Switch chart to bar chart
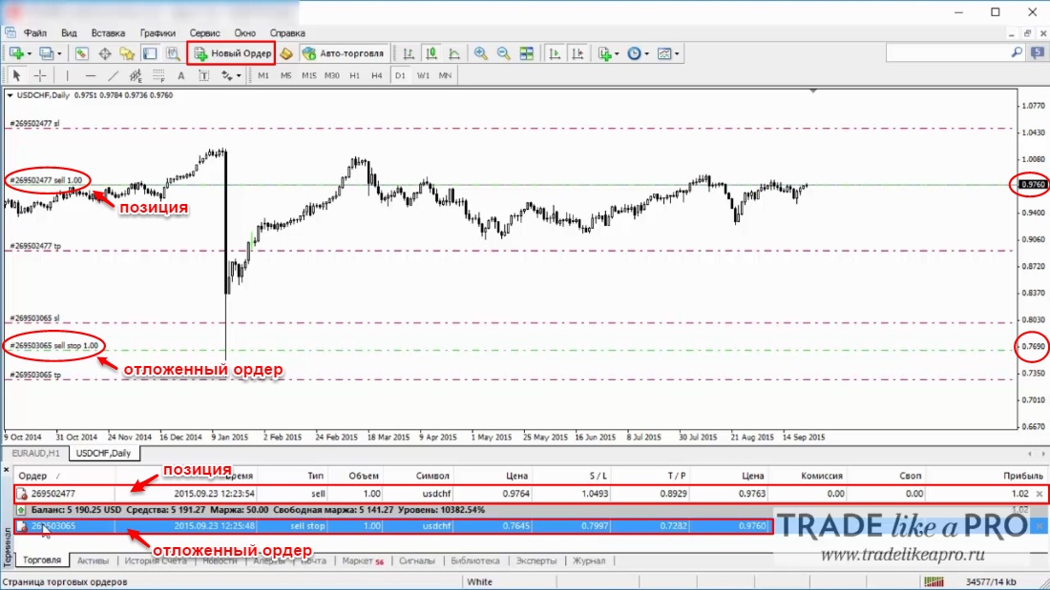Screen dimensions: 1050x590 pyautogui.click(x=409, y=53)
